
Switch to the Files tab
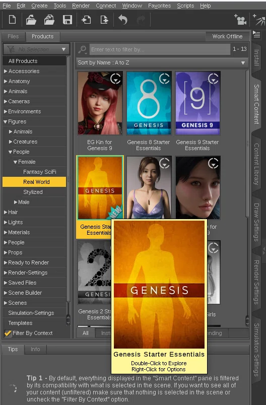(x=13, y=36)
